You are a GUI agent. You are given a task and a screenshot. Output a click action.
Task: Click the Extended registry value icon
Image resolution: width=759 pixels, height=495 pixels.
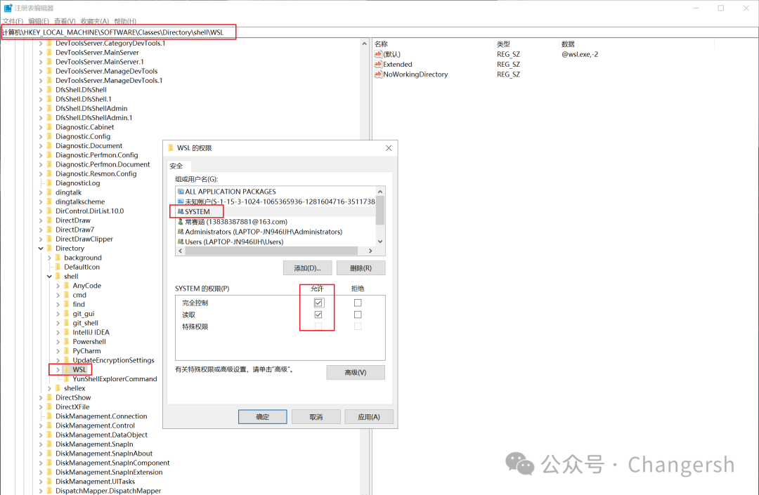pyautogui.click(x=378, y=65)
